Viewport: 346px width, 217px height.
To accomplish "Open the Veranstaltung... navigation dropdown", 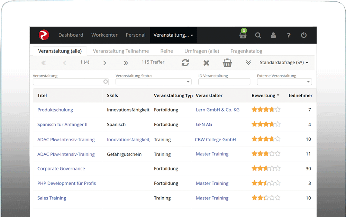I will click(x=173, y=35).
